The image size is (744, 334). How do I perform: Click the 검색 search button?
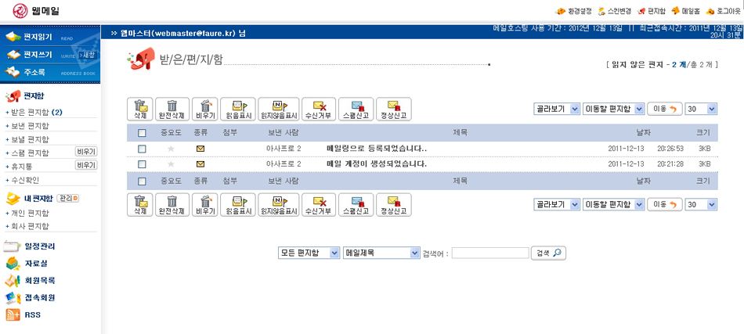point(548,253)
